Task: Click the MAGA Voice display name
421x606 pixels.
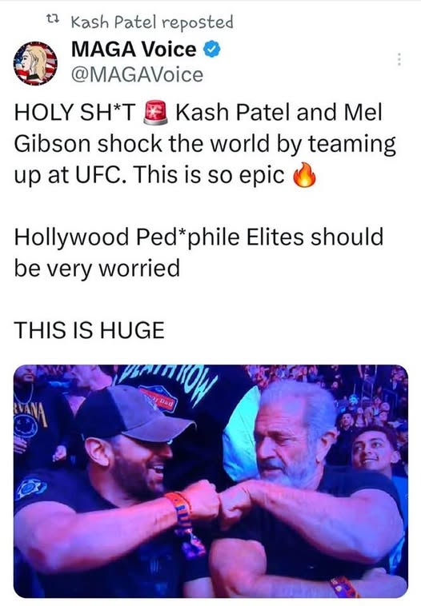Action: (x=134, y=50)
